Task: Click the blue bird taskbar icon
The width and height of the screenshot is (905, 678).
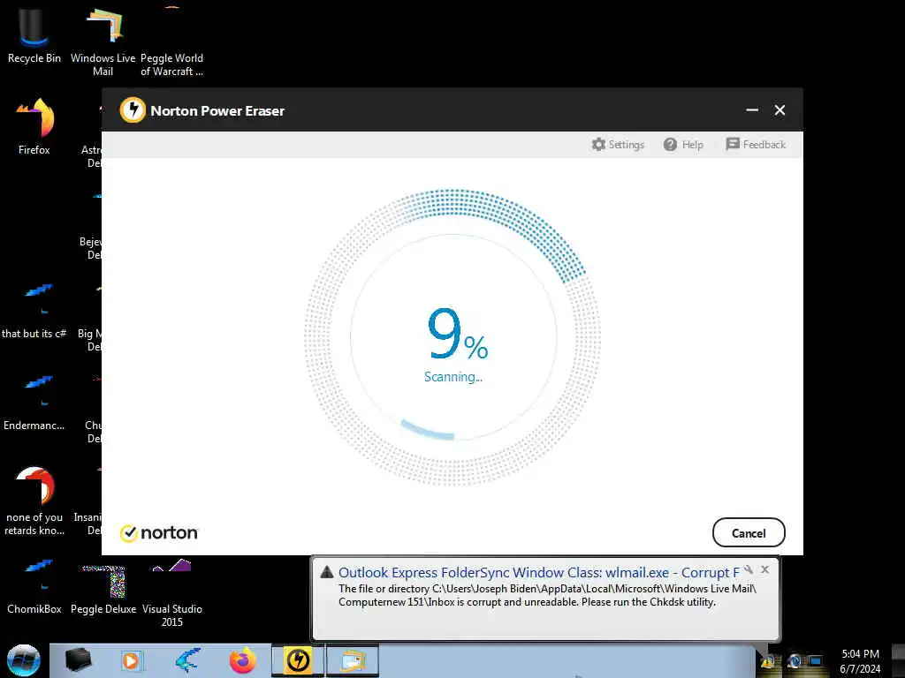Action: click(187, 660)
